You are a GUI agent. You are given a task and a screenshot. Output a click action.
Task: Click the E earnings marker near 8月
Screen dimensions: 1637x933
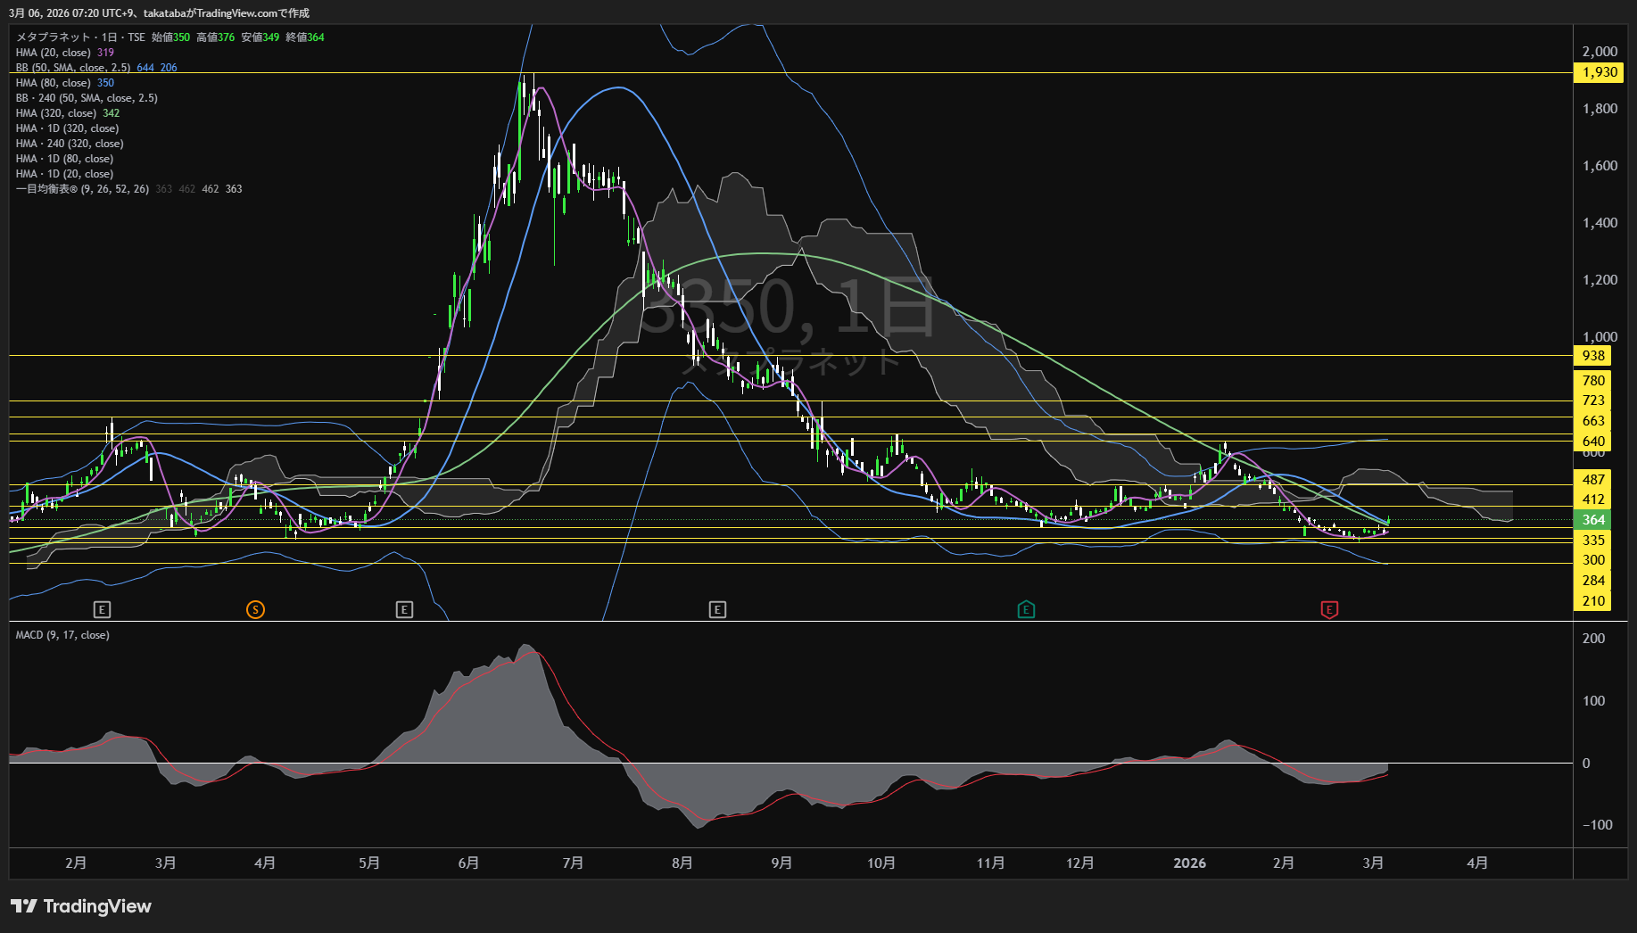pos(717,610)
